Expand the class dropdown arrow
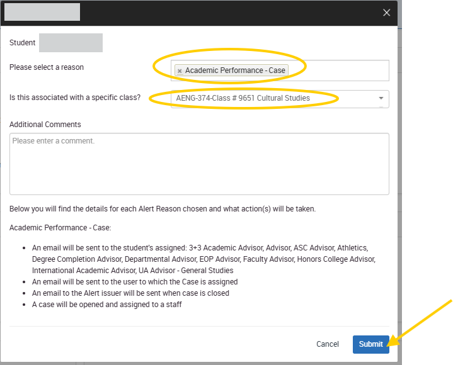 coord(381,98)
